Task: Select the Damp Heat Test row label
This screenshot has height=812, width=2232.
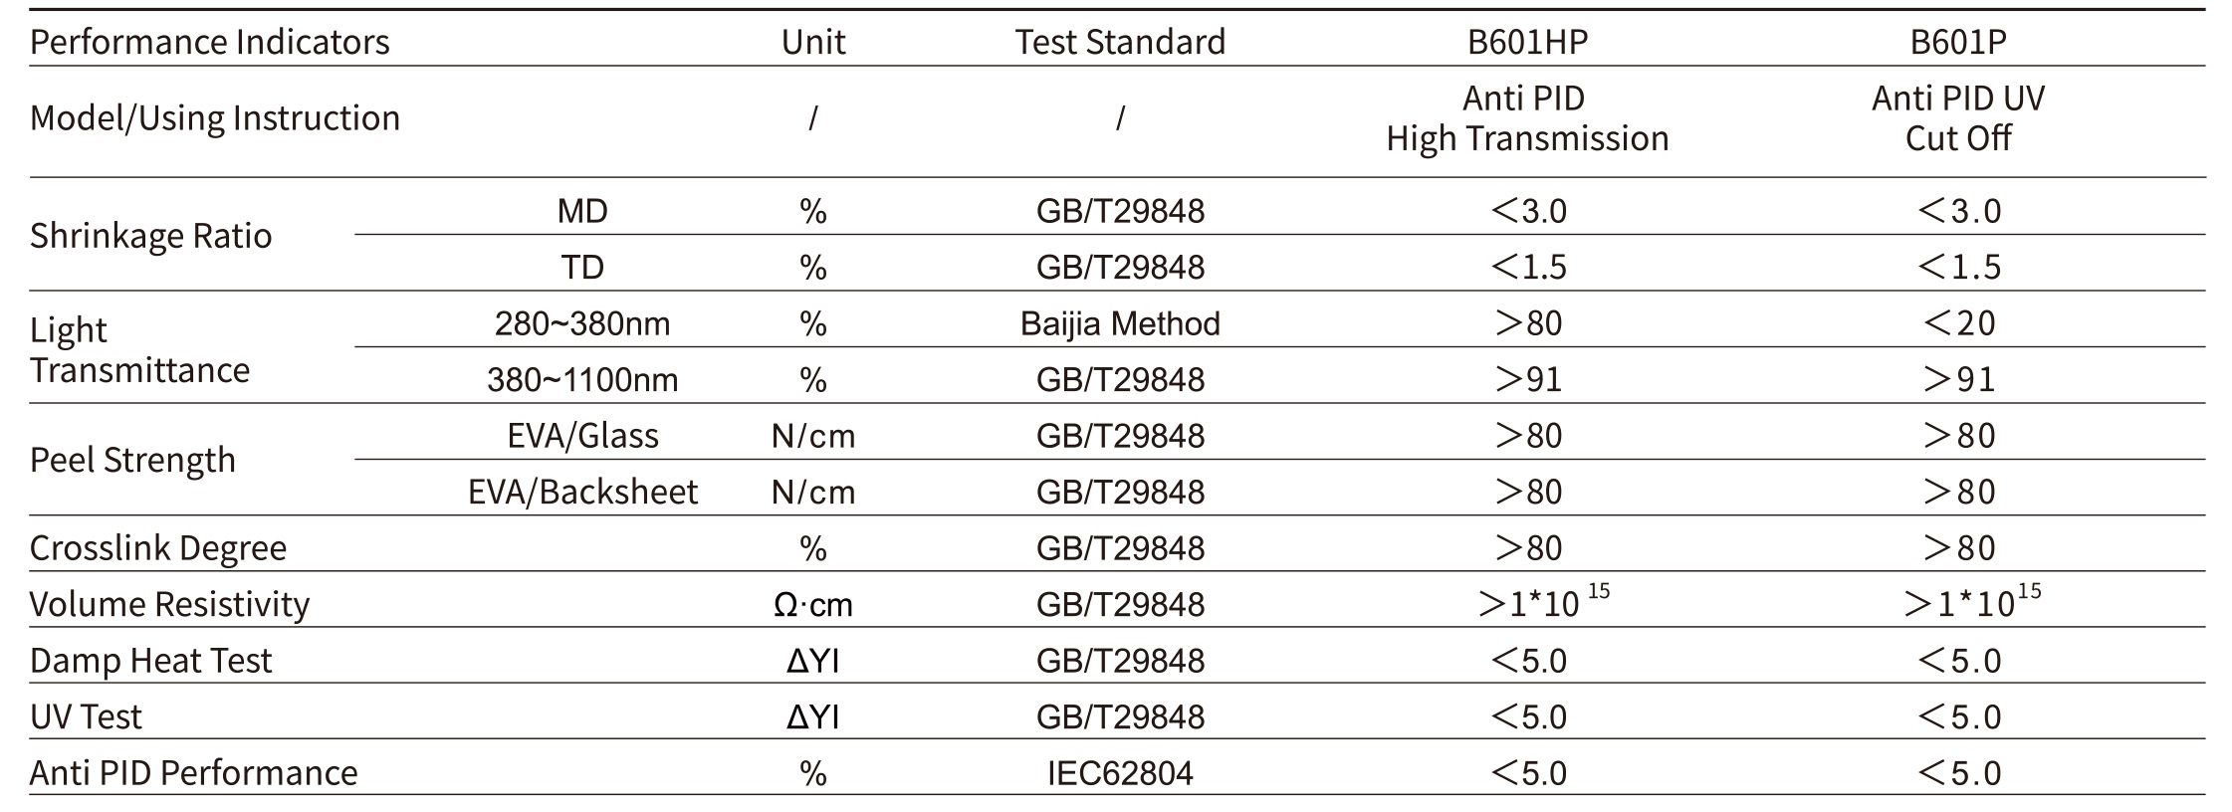Action: pyautogui.click(x=150, y=661)
